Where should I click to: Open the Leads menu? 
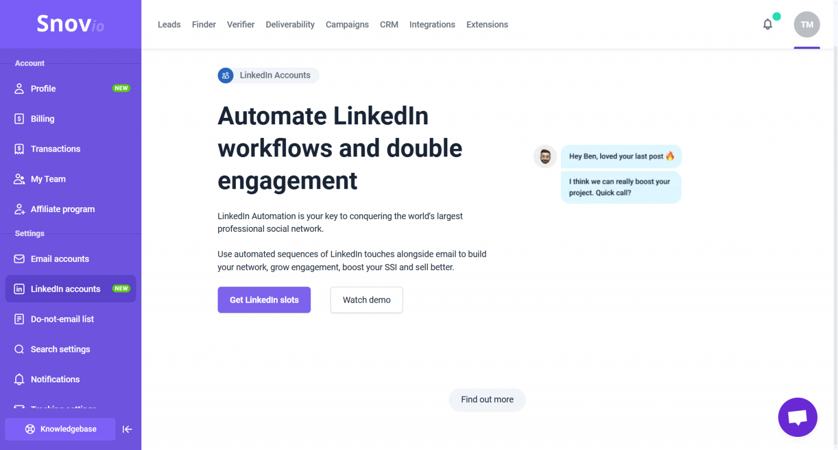(x=169, y=25)
